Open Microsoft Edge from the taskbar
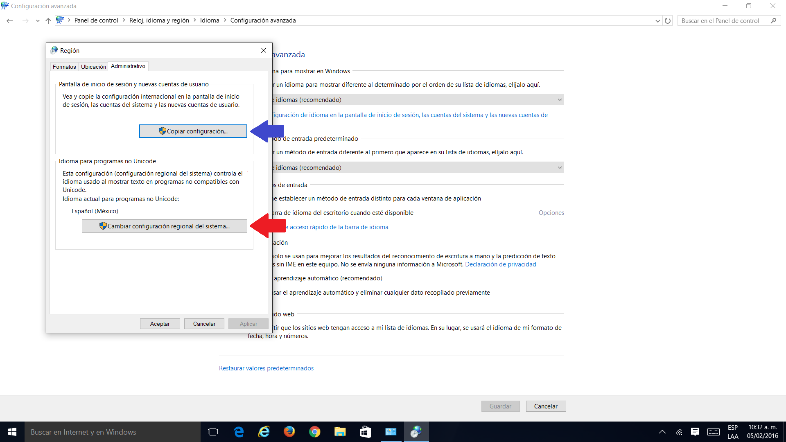This screenshot has width=786, height=442. [x=239, y=432]
